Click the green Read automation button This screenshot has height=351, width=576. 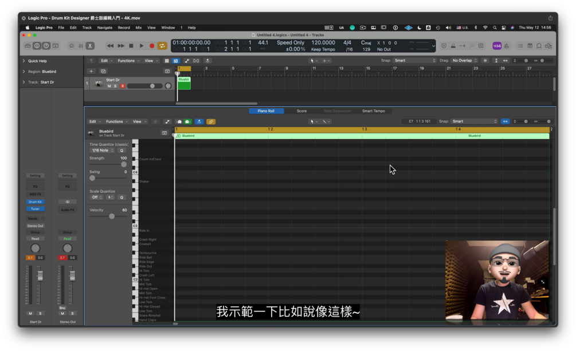tap(67, 239)
